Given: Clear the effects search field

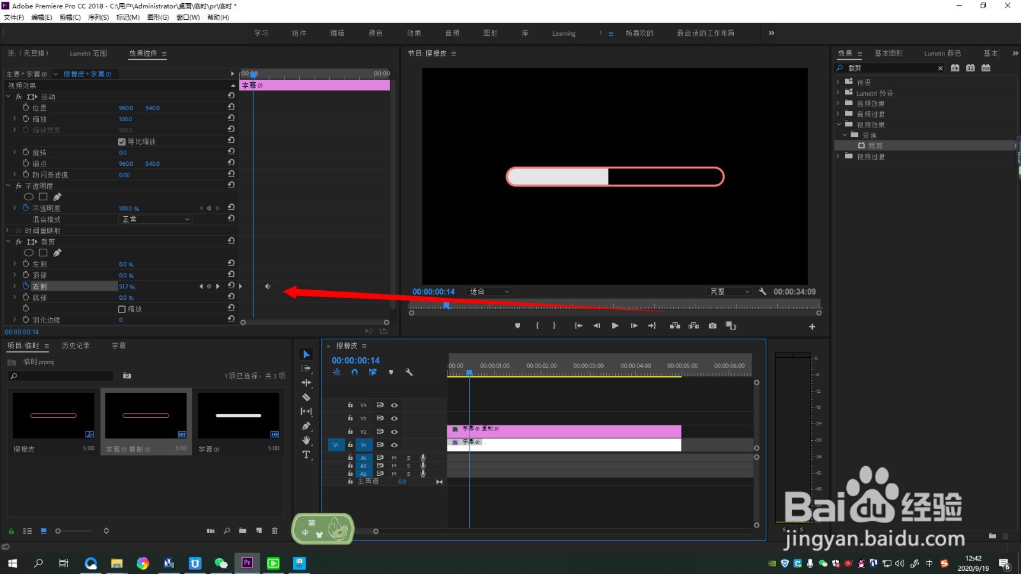Looking at the screenshot, I should tap(940, 68).
